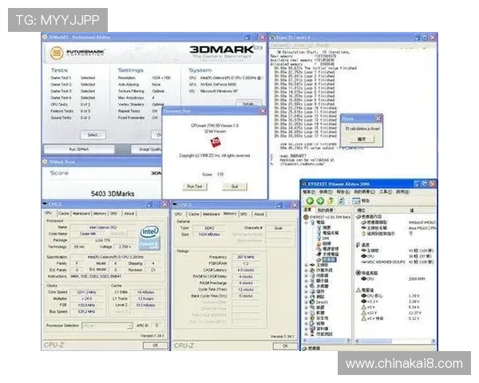
Task: Click the Image Quality button in 3DMark03
Action: [x=147, y=149]
